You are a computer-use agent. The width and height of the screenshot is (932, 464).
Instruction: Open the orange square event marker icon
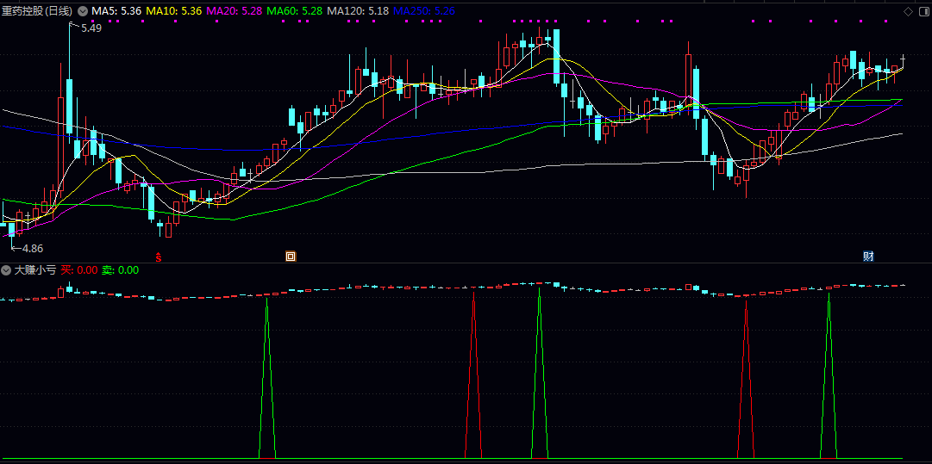pos(291,257)
